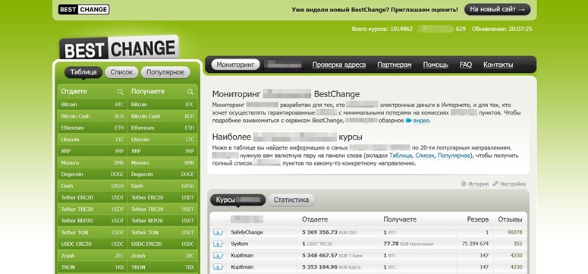Select Ethereum ETH in the Получаете column
588x274 pixels.
pos(162,128)
